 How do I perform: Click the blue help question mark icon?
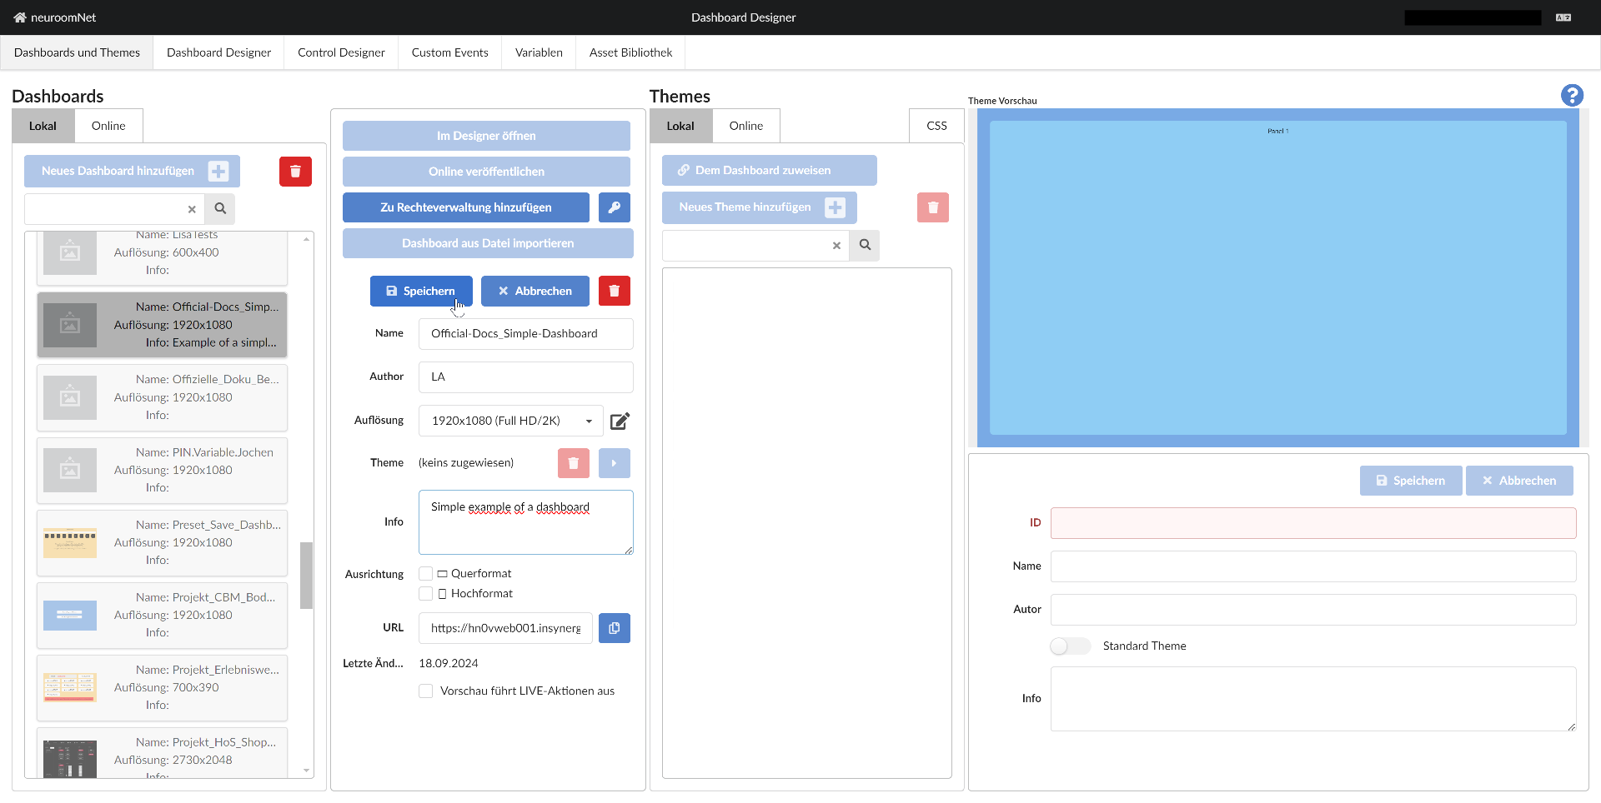(1571, 96)
